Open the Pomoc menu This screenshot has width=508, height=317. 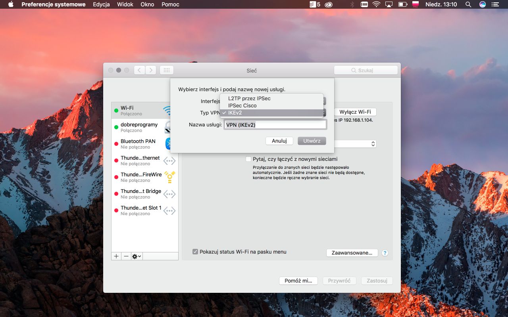(170, 4)
